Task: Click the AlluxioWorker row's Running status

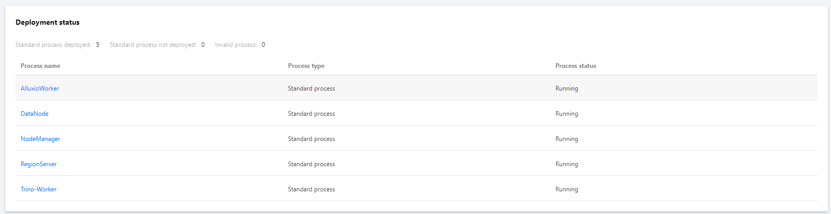Action: [x=566, y=88]
